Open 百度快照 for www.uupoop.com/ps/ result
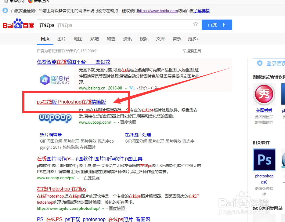 [92, 178]
